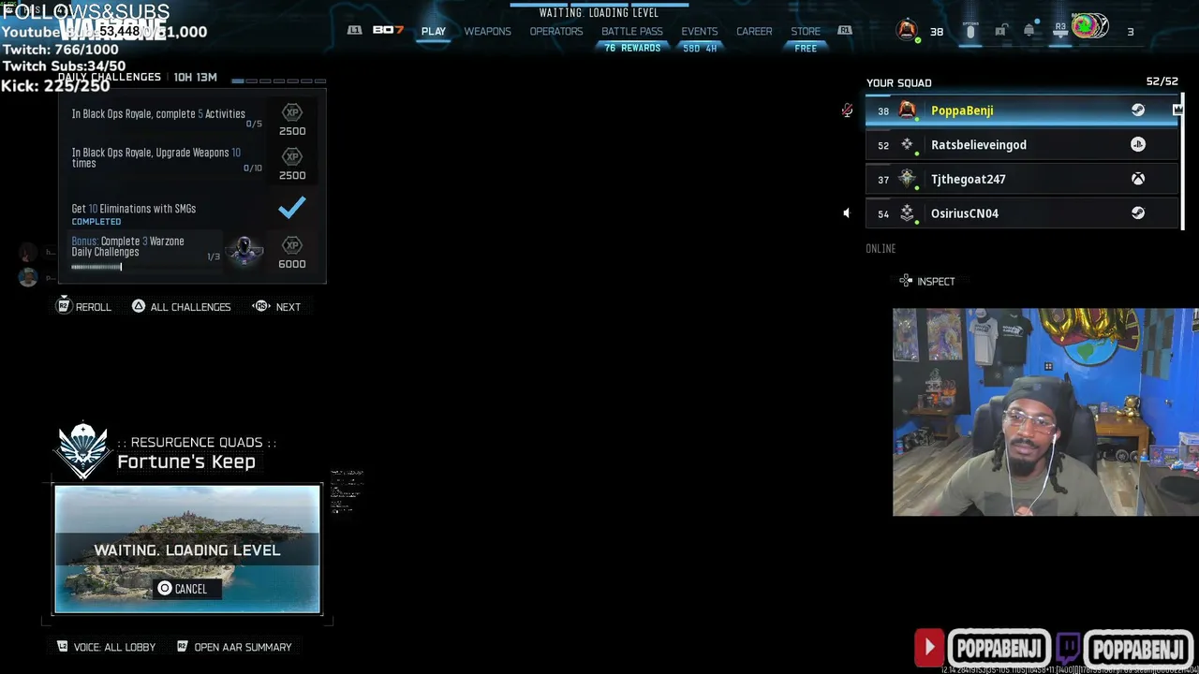Go to the Play tab
The height and width of the screenshot is (674, 1199).
434,31
